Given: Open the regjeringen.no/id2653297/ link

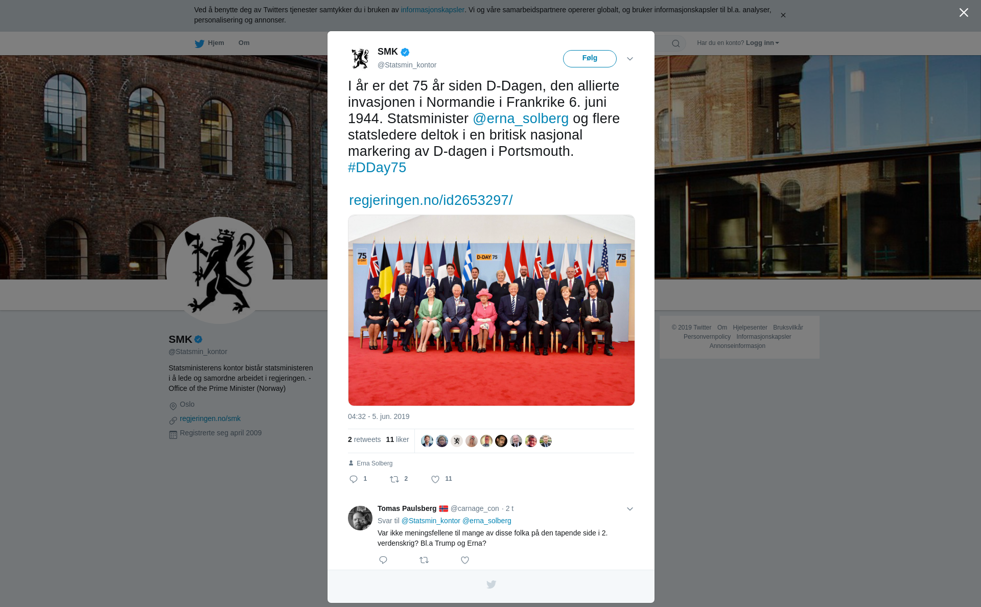Looking at the screenshot, I should pyautogui.click(x=431, y=200).
